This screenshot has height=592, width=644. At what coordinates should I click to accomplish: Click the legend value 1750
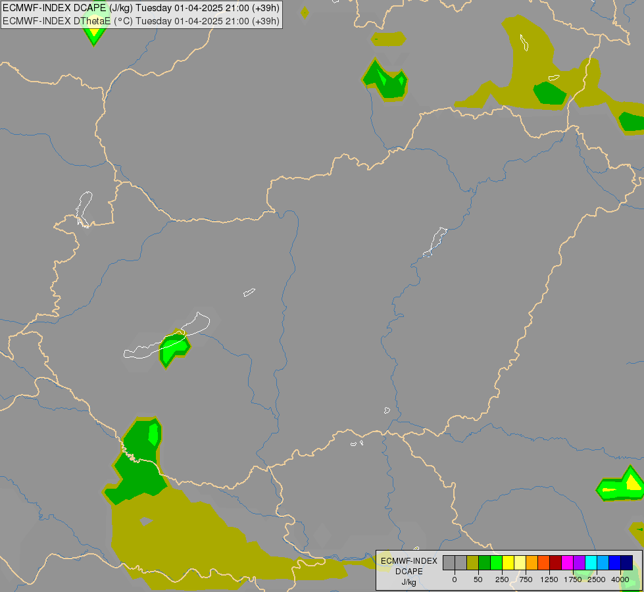click(573, 580)
